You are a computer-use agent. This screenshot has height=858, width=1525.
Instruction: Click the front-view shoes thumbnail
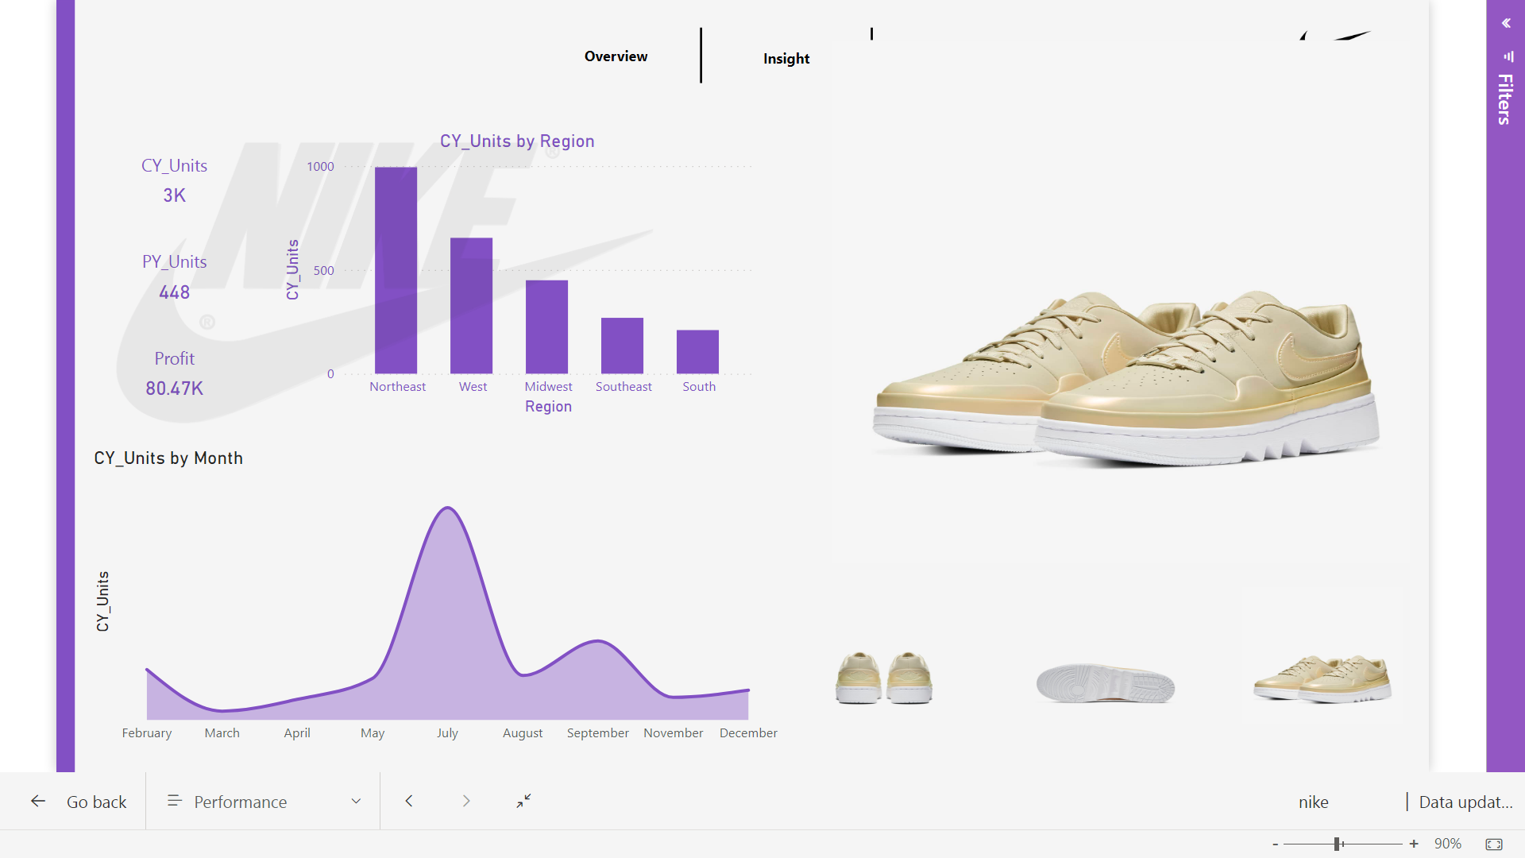pos(884,678)
